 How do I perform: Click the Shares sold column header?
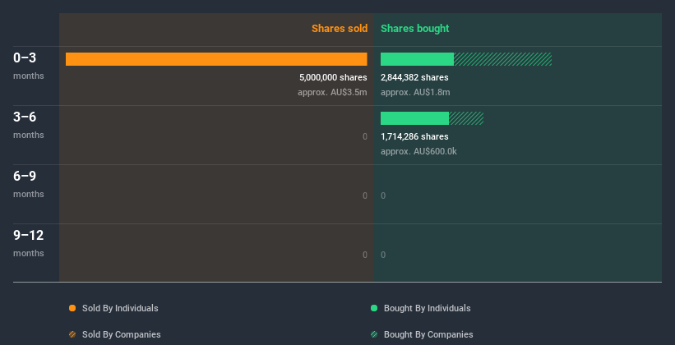340,29
